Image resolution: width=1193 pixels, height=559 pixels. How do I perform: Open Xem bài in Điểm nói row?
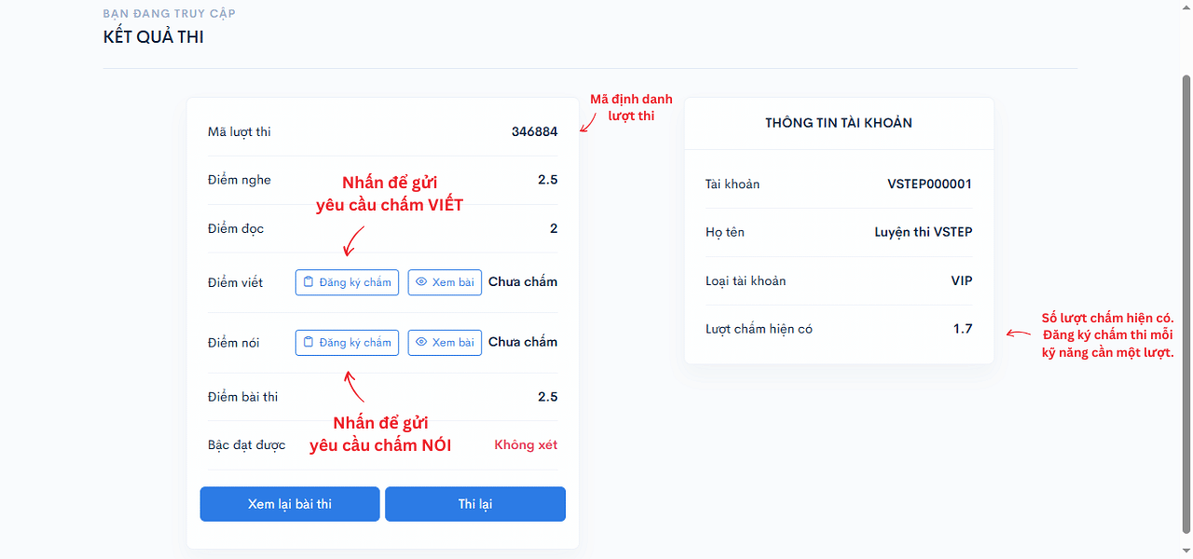(x=445, y=343)
